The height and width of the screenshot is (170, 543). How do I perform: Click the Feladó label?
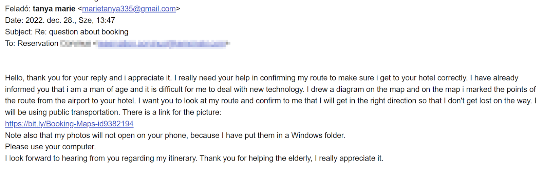(x=18, y=9)
